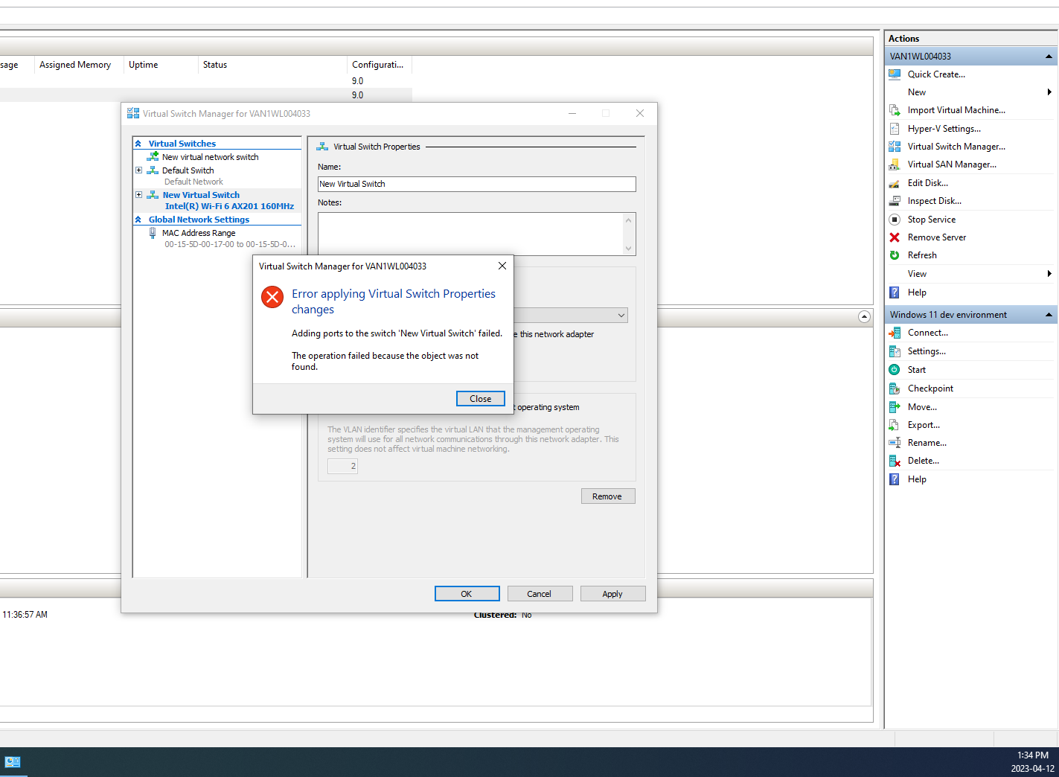Open the New submenu arrow in Actions
Image resolution: width=1059 pixels, height=777 pixels.
(1049, 92)
